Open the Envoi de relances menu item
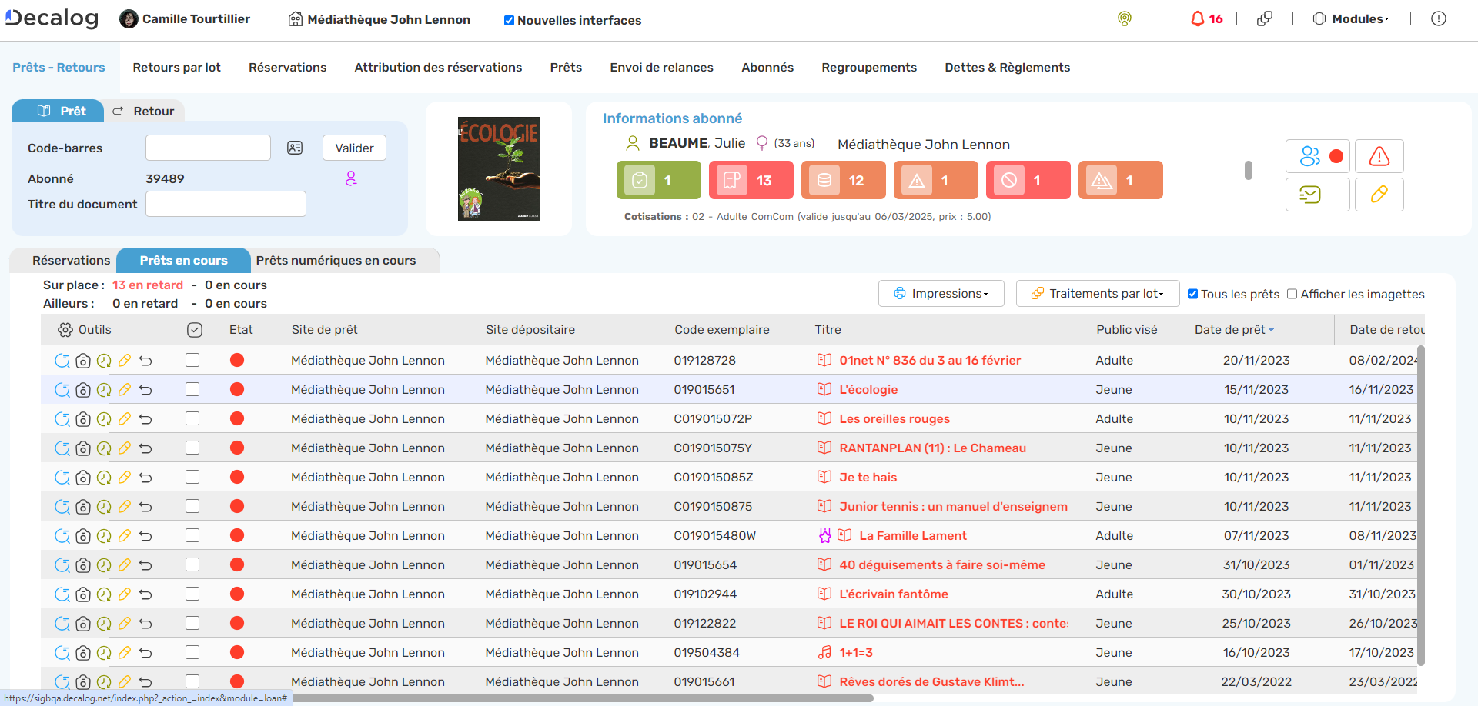 tap(661, 67)
